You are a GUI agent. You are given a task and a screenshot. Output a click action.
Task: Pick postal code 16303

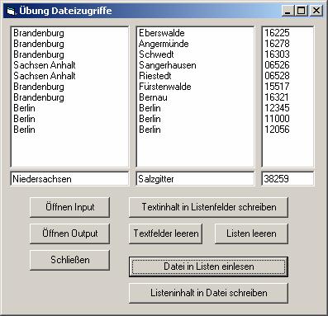coord(288,54)
